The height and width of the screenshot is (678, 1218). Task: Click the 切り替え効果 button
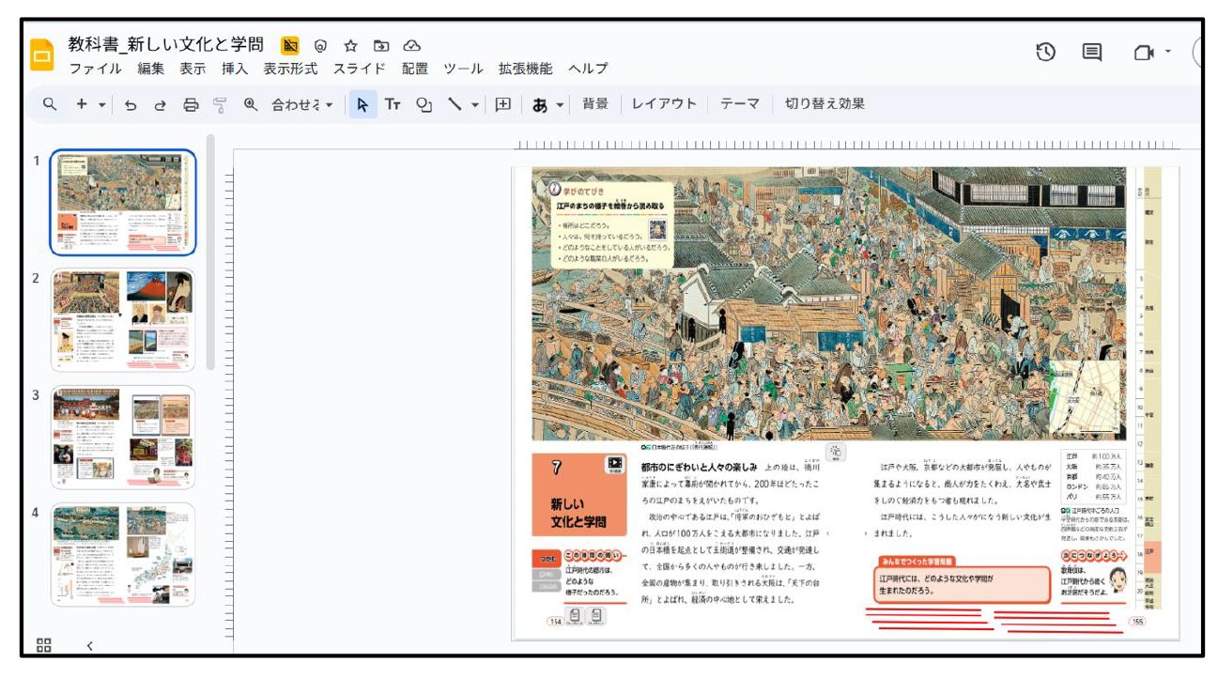(x=825, y=104)
